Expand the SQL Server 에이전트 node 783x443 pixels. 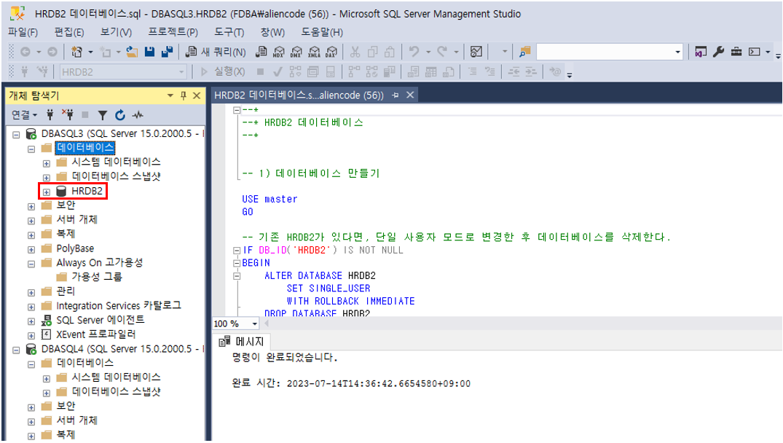[x=31, y=321]
